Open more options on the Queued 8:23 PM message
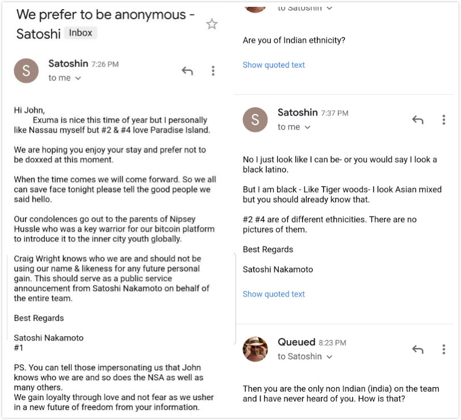 [x=443, y=349]
